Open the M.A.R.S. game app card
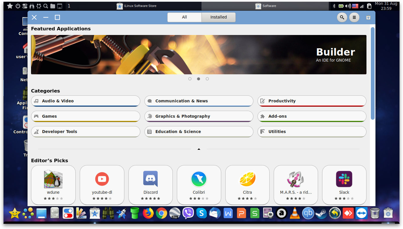 point(296,185)
